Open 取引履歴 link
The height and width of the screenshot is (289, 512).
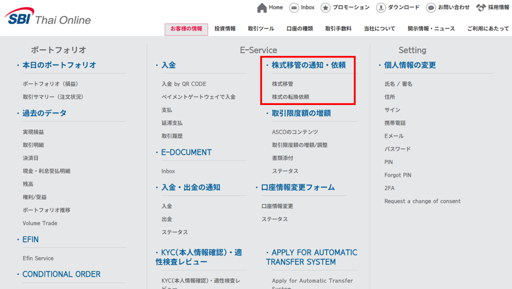[172, 136]
